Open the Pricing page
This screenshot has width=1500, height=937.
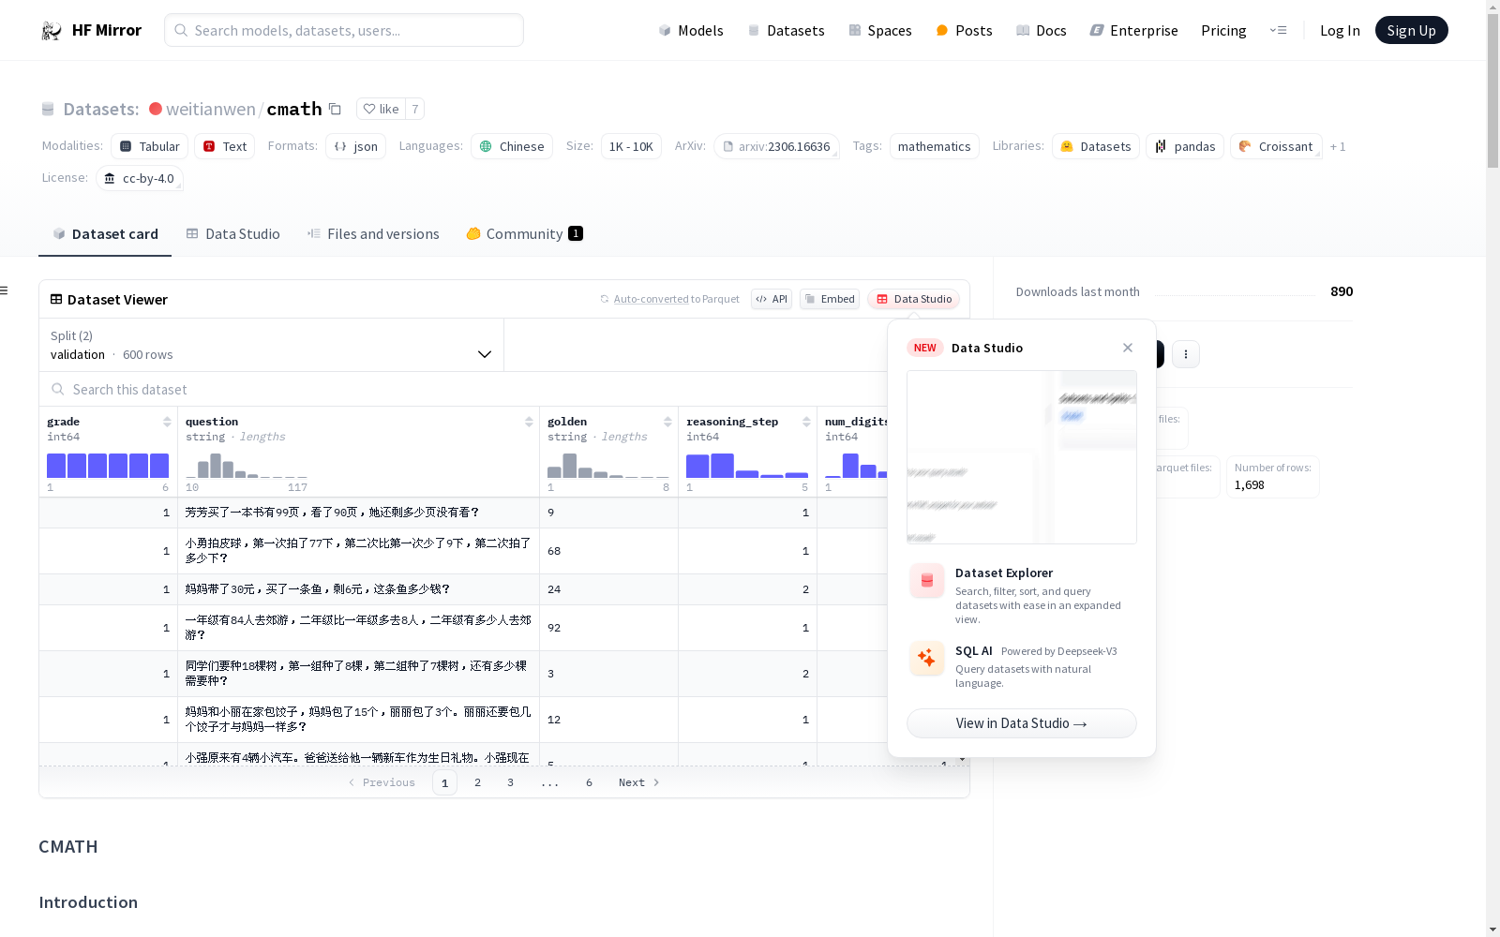pyautogui.click(x=1223, y=30)
